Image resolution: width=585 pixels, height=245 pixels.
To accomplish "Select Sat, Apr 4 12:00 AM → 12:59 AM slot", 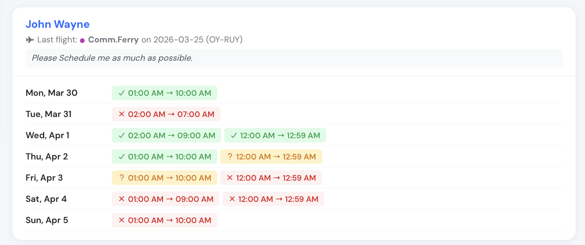I will tap(273, 199).
